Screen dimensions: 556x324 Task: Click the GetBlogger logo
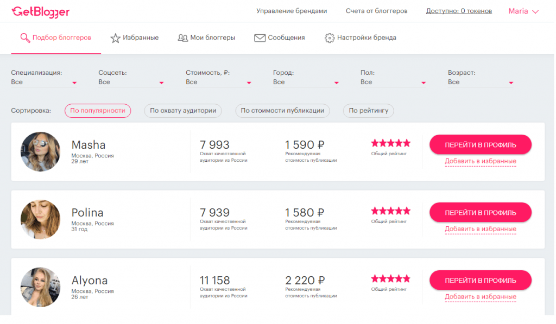[41, 11]
